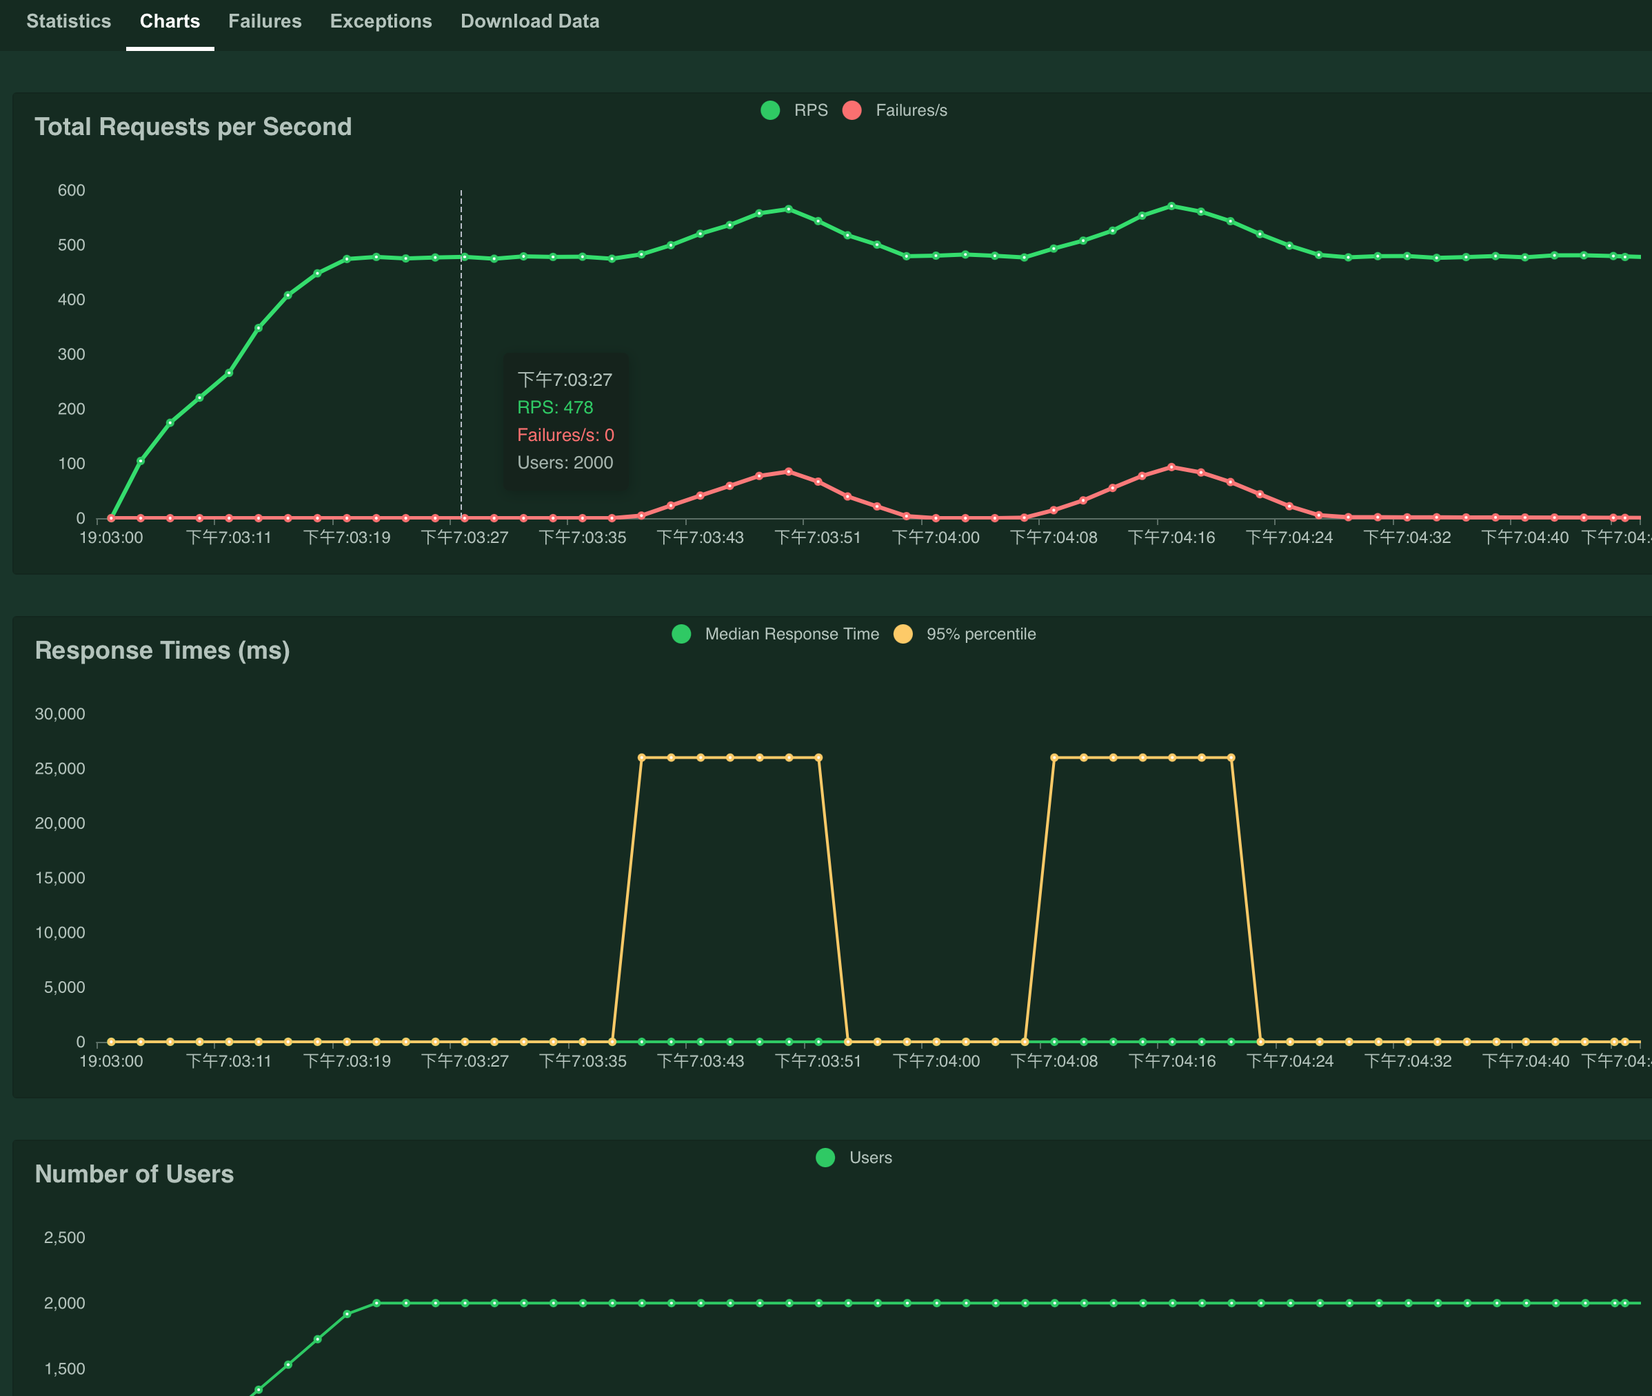Click the Number of Users chart title
Image resolution: width=1652 pixels, height=1396 pixels.
(134, 1173)
